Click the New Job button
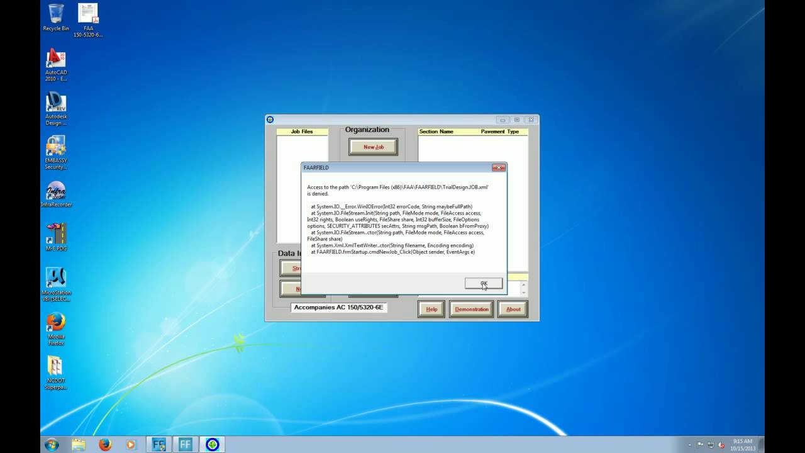The height and width of the screenshot is (453, 805). click(374, 147)
